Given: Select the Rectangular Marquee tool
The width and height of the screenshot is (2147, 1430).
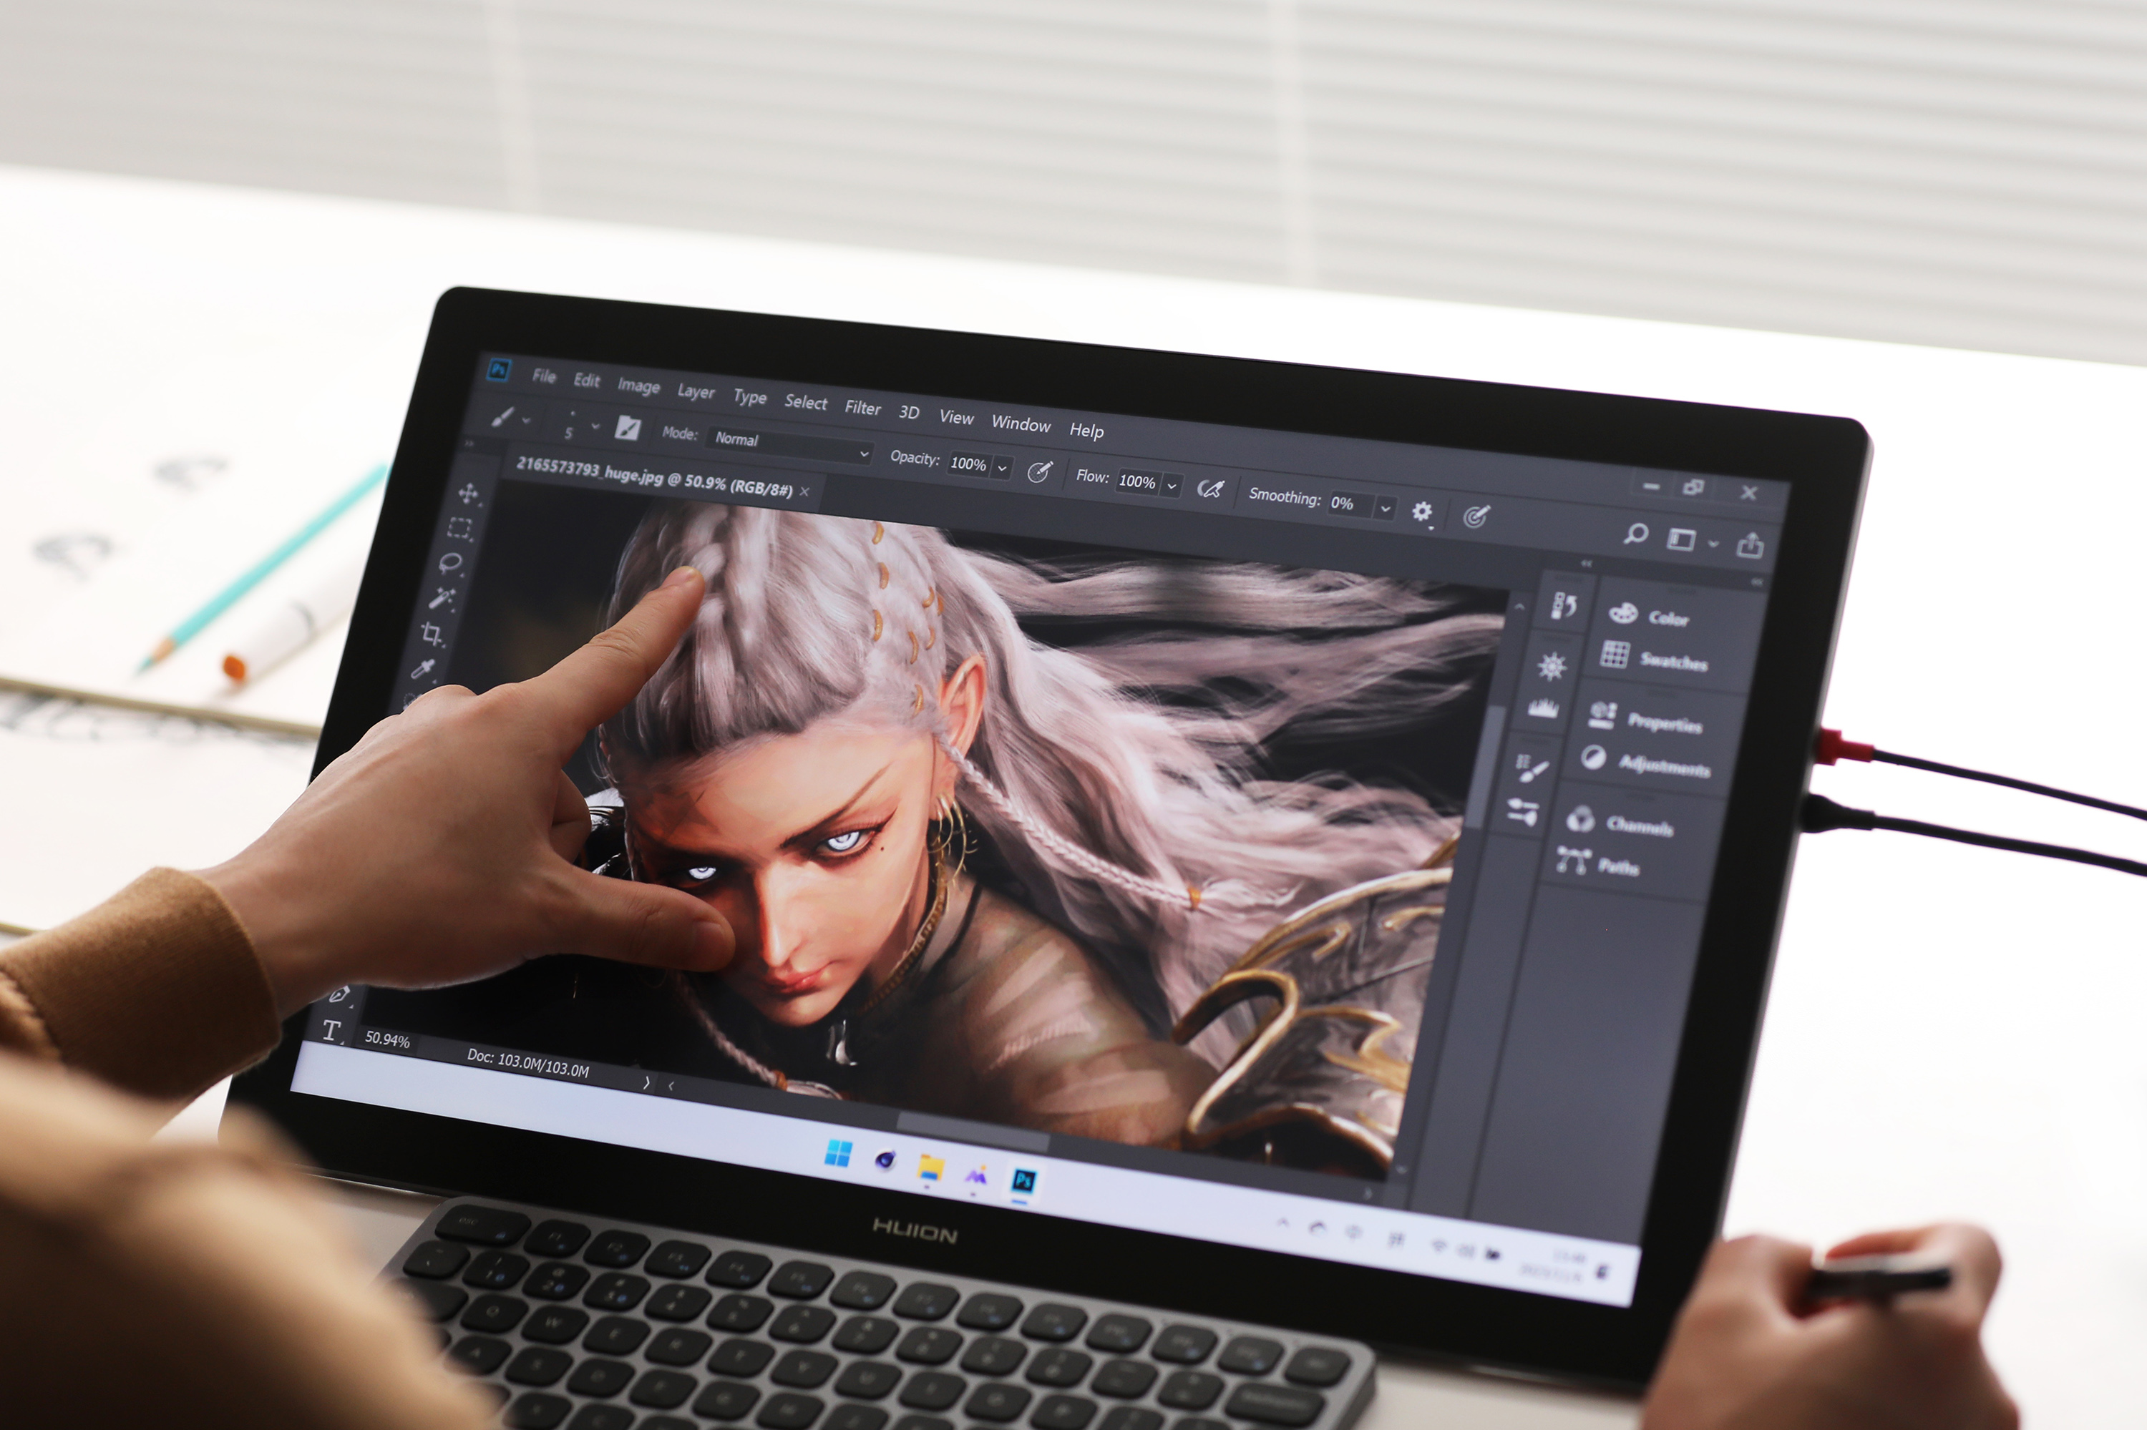Looking at the screenshot, I should (x=459, y=529).
